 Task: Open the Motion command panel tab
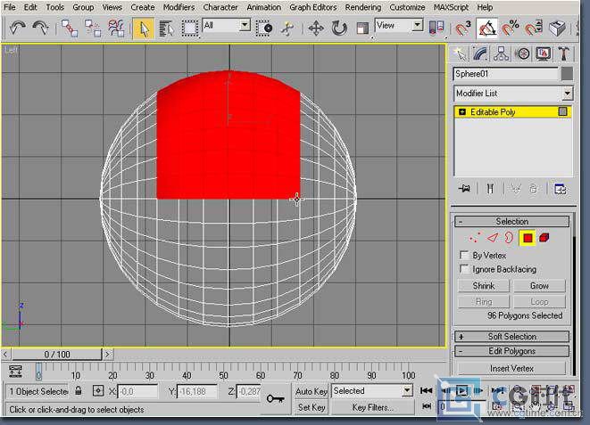tap(522, 54)
